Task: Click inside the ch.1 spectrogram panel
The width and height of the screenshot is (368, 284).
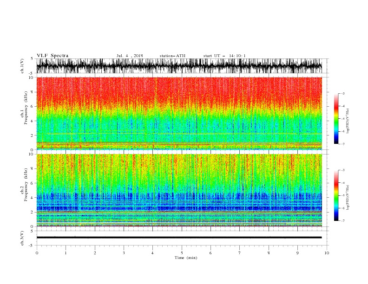Action: point(179,113)
